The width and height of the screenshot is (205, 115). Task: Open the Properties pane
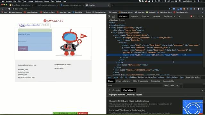pyautogui.click(x=155, y=81)
